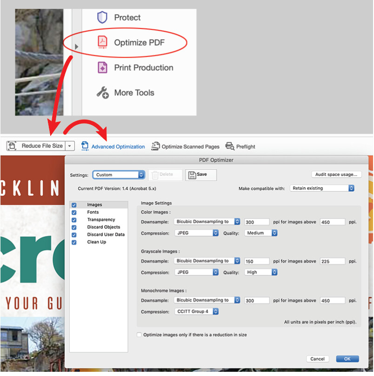Expand the tool pane collapse arrow
Screen dimensions: 374x376
click(x=77, y=47)
